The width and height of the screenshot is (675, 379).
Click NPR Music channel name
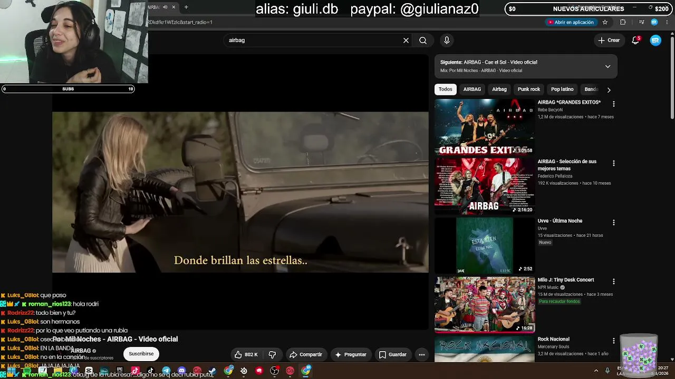tap(548, 287)
